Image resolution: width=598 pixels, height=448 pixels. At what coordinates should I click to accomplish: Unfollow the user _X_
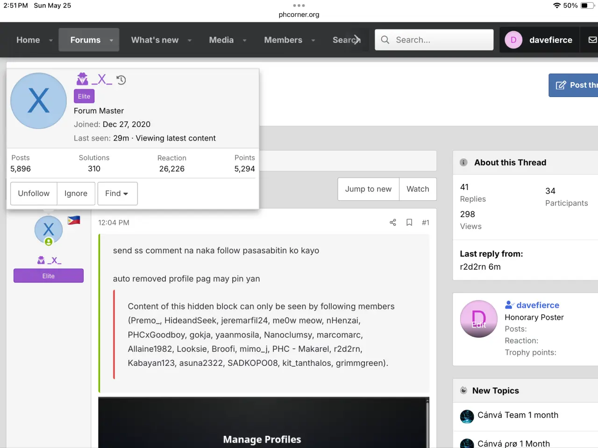(x=34, y=193)
